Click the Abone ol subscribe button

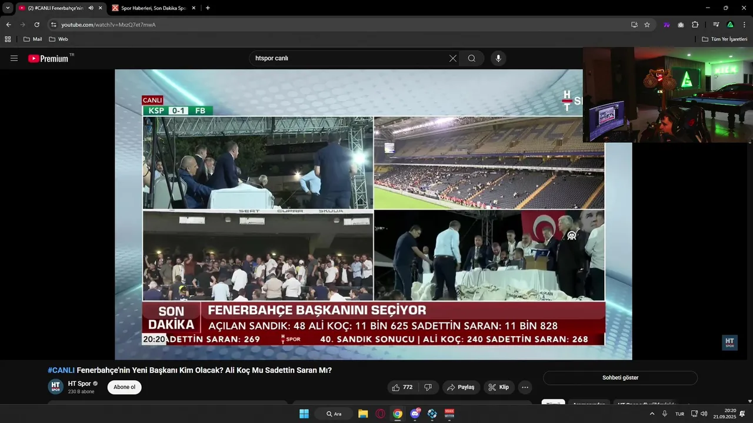[x=124, y=387]
